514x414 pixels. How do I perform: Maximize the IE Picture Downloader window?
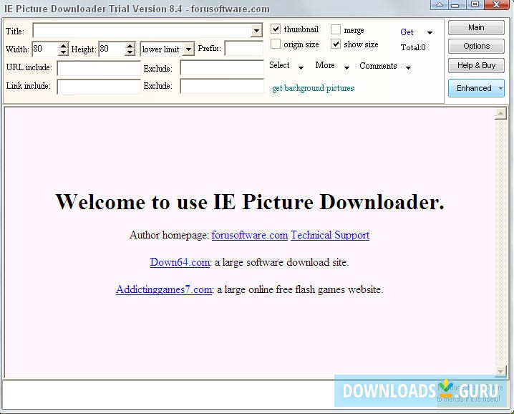pyautogui.click(x=475, y=4)
